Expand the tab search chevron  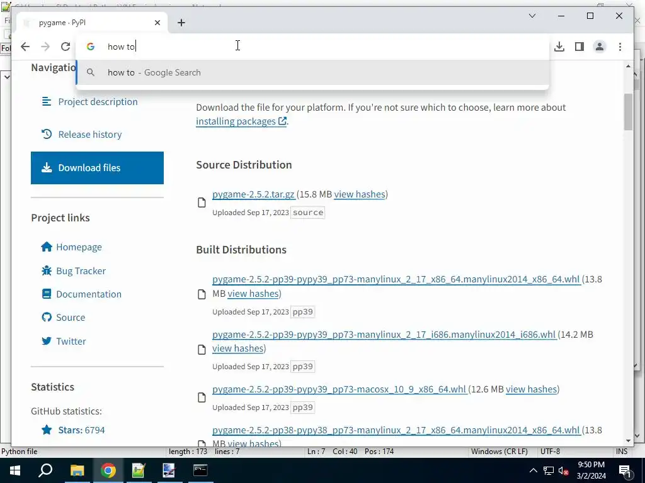click(x=532, y=16)
